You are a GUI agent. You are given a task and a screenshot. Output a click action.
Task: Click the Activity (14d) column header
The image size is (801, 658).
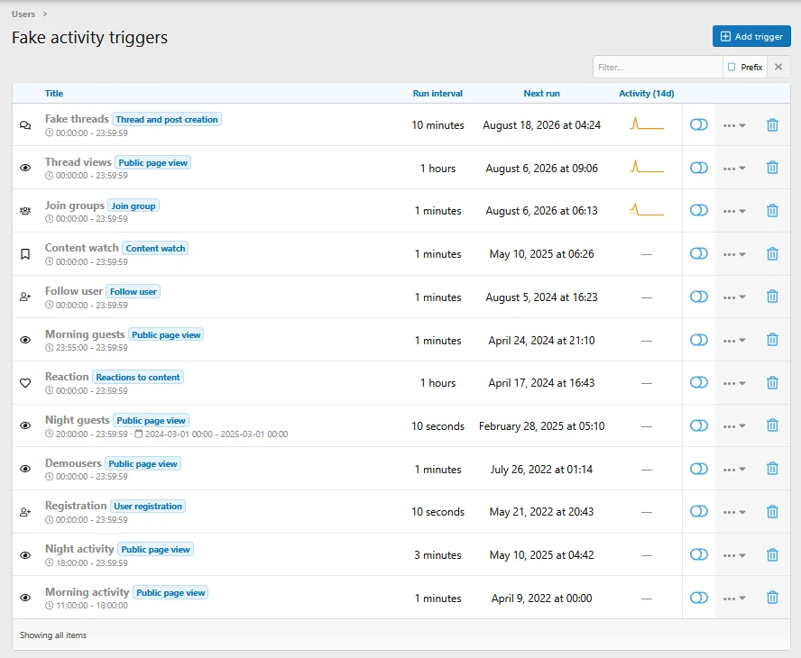click(646, 94)
